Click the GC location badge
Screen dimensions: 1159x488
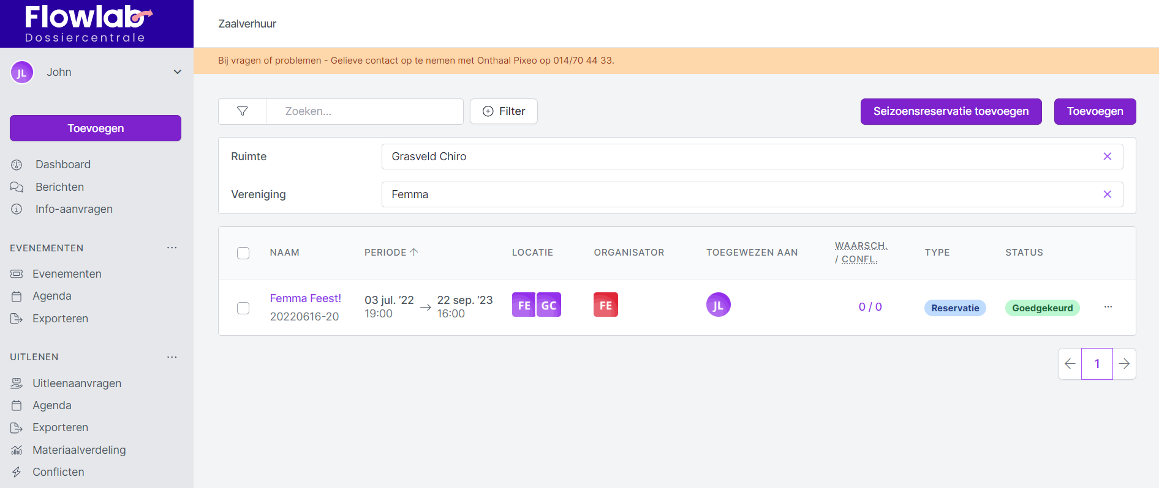[549, 305]
